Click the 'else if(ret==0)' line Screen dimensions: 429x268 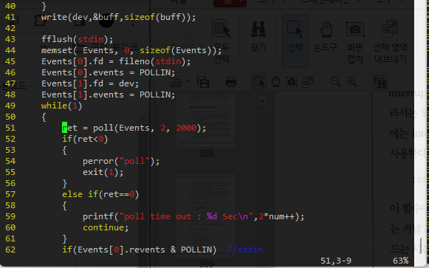(100, 194)
